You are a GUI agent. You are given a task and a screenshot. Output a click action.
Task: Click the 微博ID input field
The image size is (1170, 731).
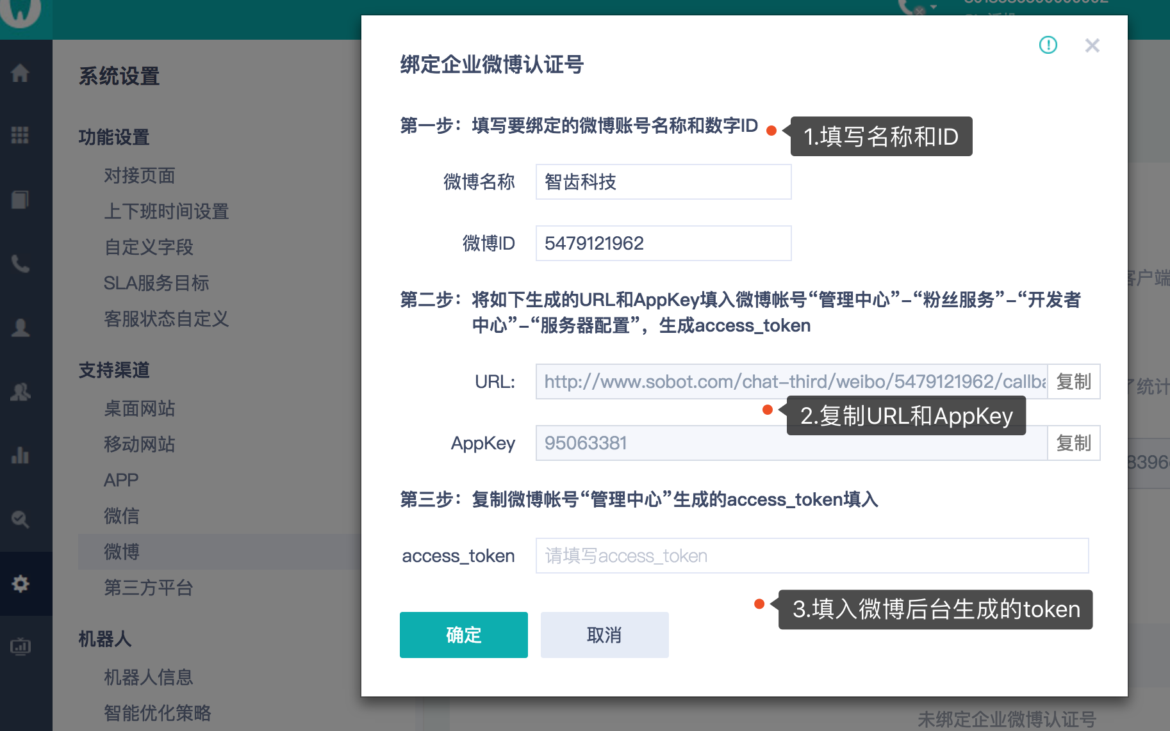coord(663,243)
